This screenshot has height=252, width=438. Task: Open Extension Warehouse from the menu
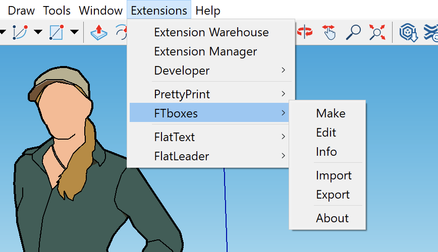pos(211,32)
